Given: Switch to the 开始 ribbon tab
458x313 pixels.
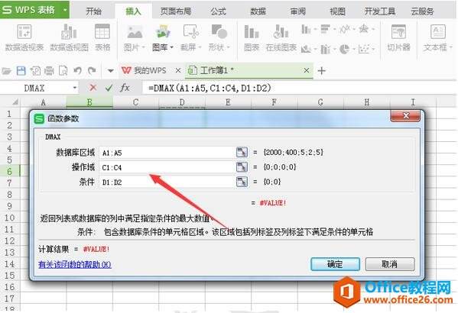Looking at the screenshot, I should (94, 11).
